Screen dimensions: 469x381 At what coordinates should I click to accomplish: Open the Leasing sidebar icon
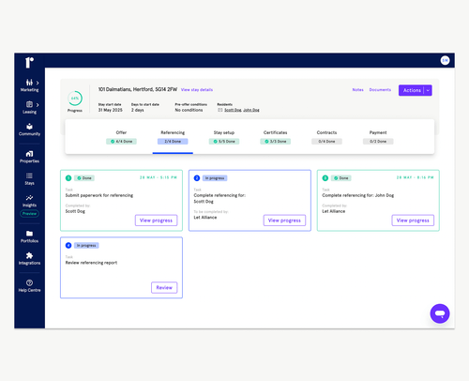click(29, 104)
